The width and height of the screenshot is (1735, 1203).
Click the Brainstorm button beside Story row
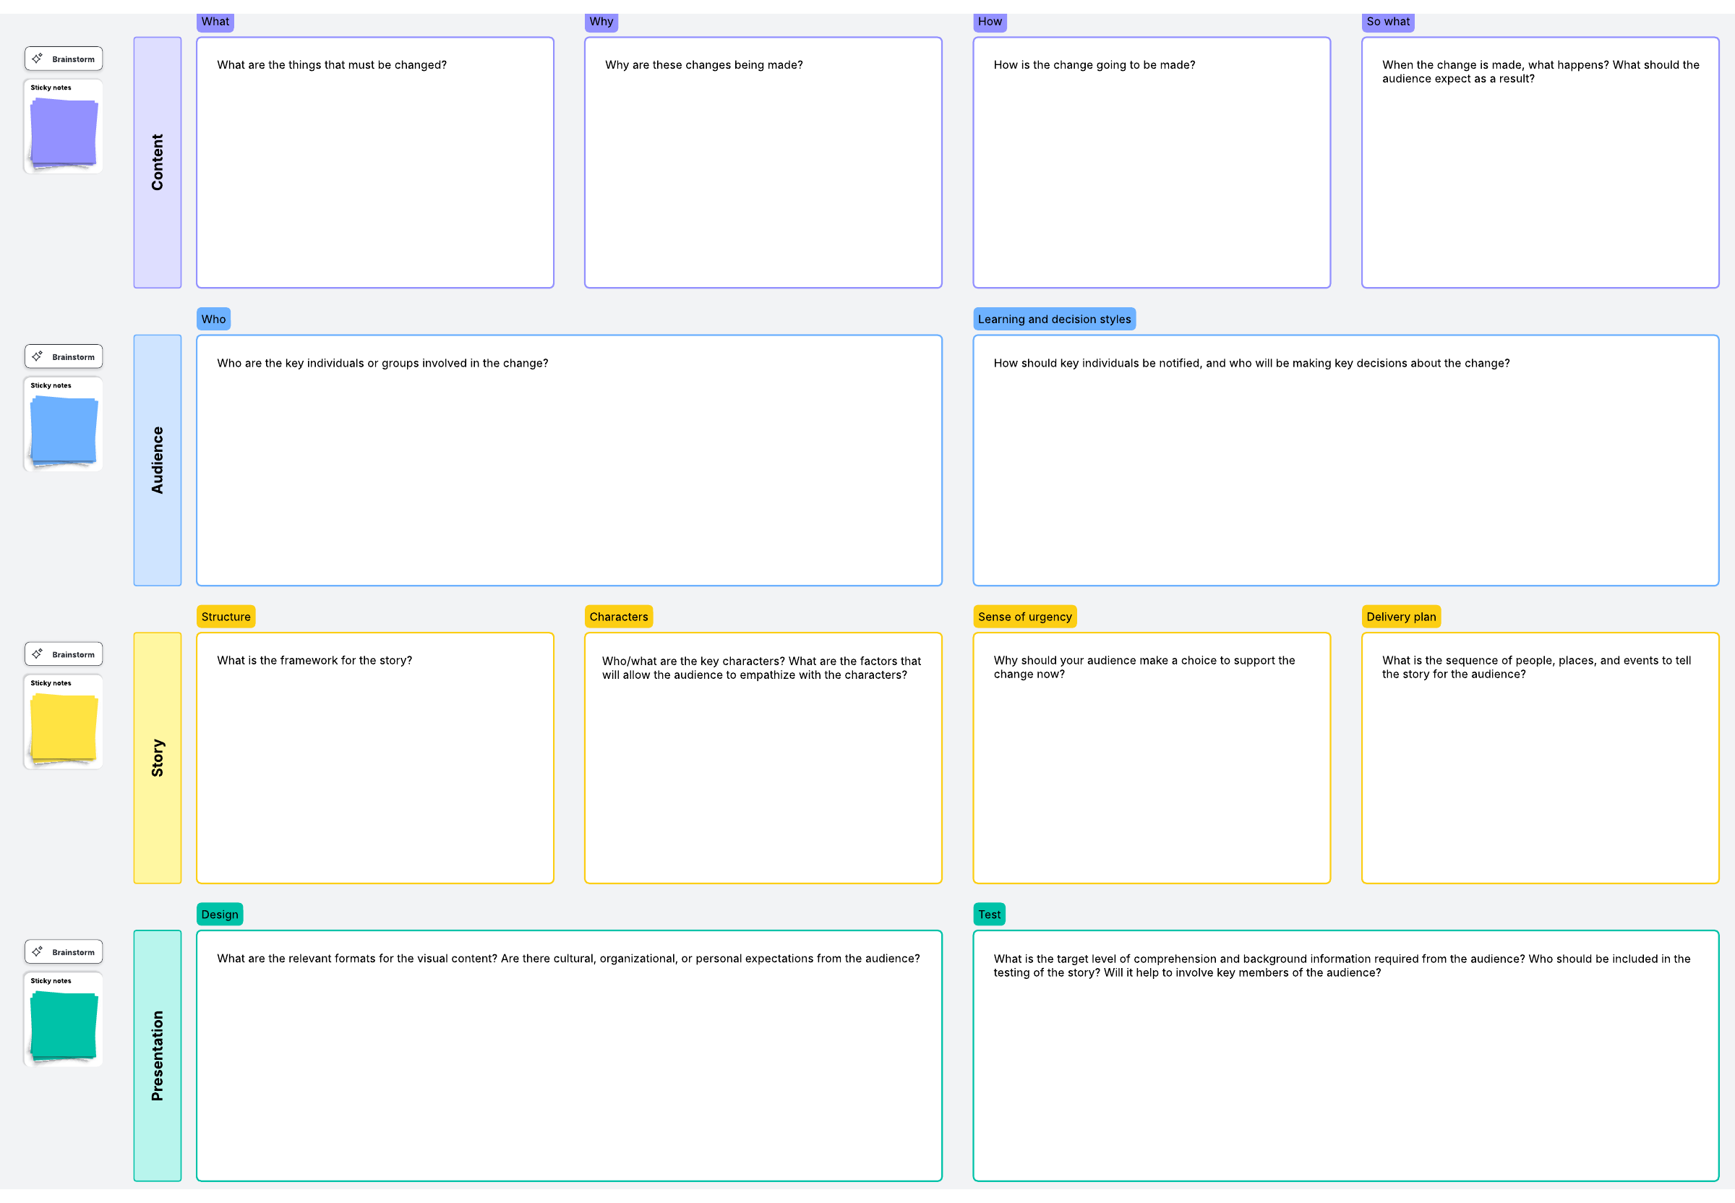click(x=64, y=654)
